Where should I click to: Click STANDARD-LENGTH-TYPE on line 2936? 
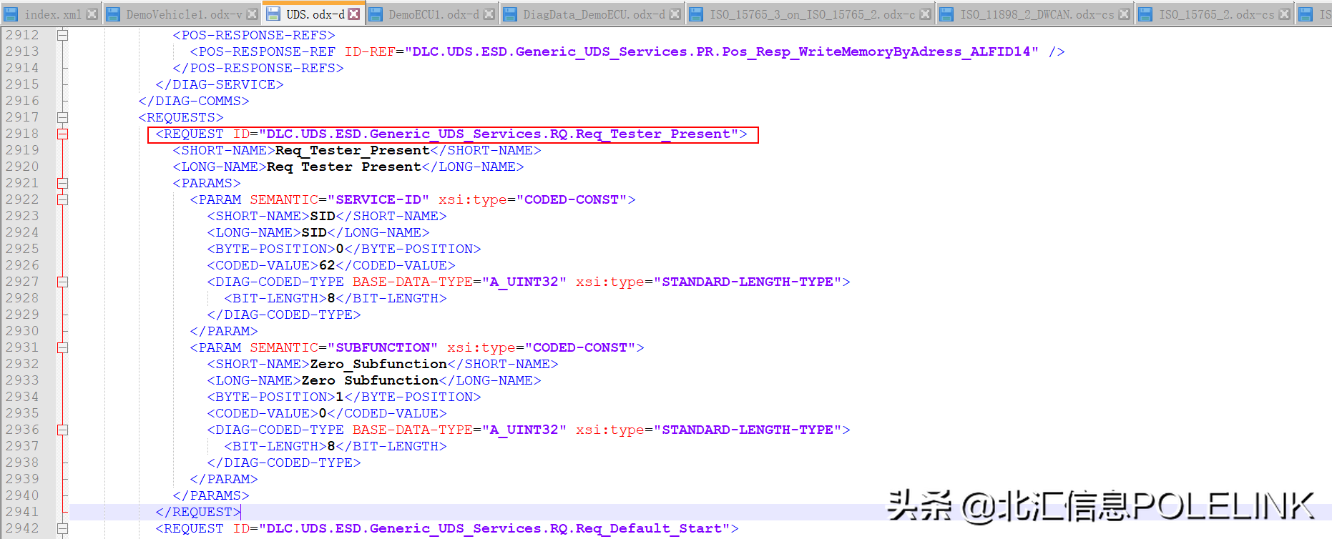click(748, 430)
